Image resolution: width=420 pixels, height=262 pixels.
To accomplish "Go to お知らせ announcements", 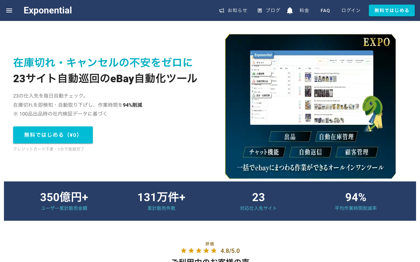I will pyautogui.click(x=237, y=10).
